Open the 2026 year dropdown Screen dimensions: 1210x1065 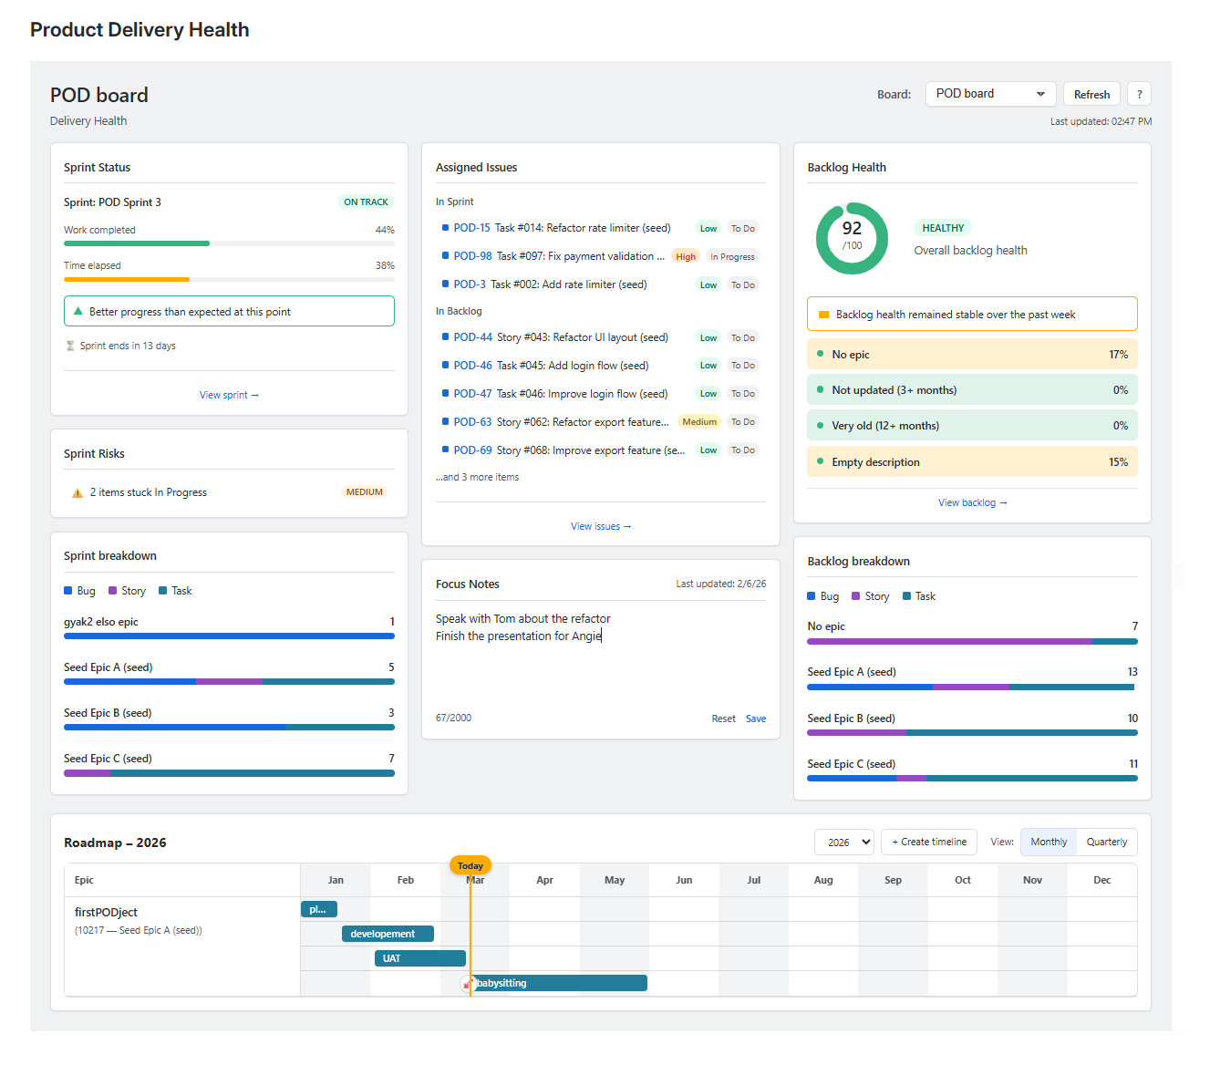(x=843, y=842)
